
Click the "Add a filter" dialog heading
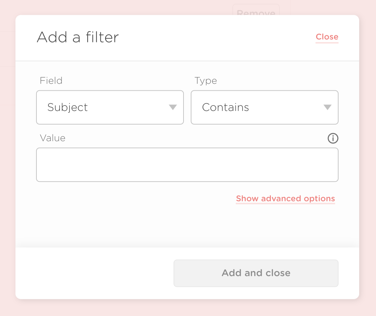click(78, 37)
